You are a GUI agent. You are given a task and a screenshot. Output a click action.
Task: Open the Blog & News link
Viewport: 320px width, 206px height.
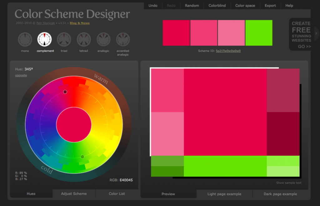pos(80,23)
